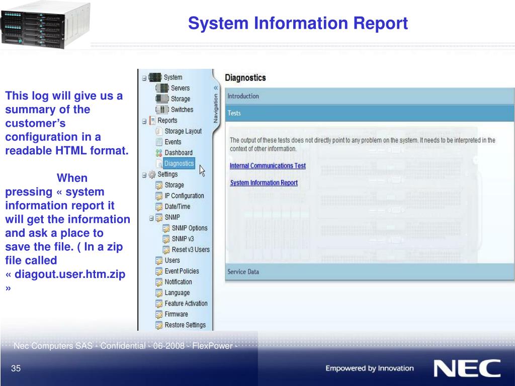Click the icon beside Firmware
This screenshot has width=515, height=386.
pyautogui.click(x=159, y=315)
